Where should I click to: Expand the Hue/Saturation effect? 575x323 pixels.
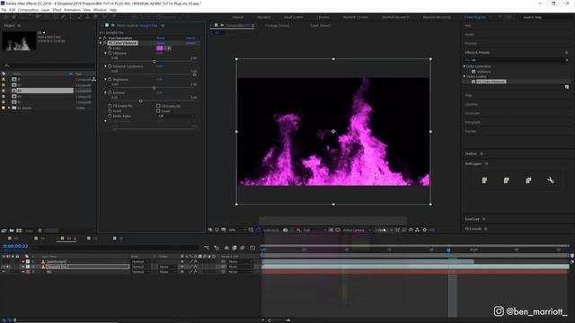coord(101,38)
